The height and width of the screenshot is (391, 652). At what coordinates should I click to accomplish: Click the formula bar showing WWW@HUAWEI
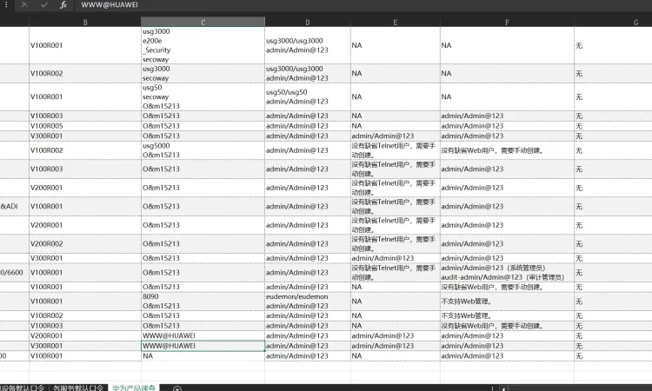tap(362, 5)
